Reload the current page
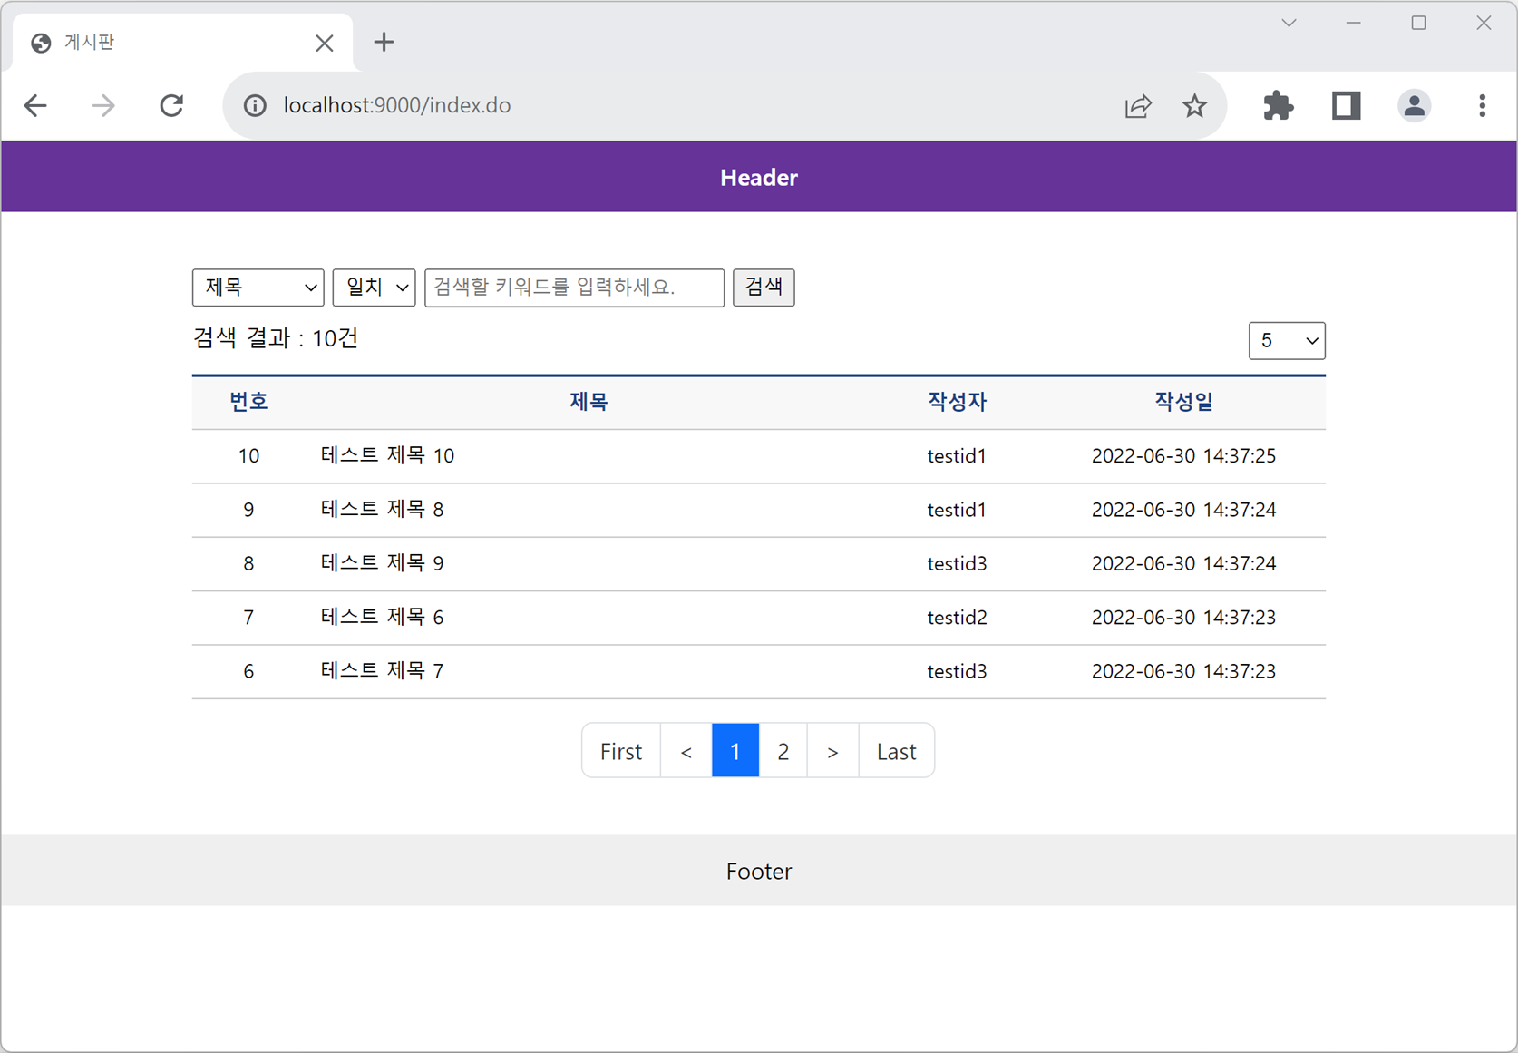The image size is (1518, 1053). click(171, 105)
